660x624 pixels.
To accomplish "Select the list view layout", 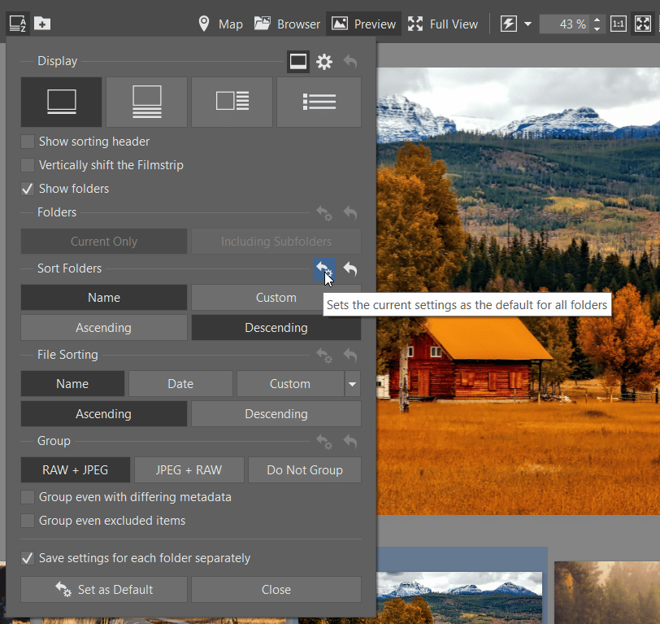I will tap(319, 102).
